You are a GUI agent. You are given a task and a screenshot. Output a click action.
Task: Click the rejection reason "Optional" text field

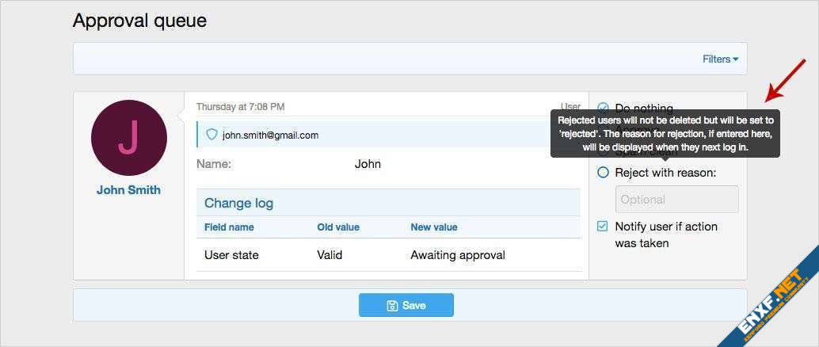coord(676,200)
